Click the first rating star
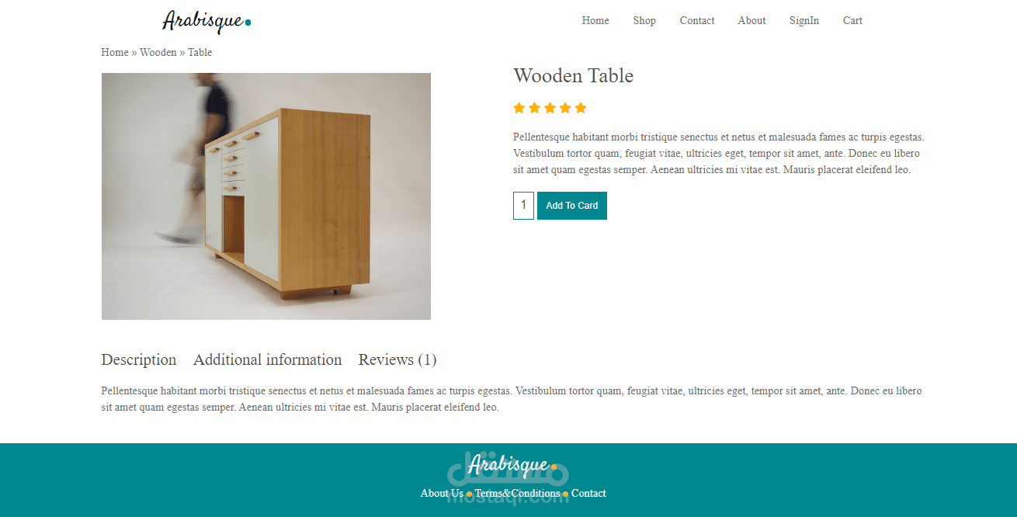This screenshot has height=517, width=1017. tap(519, 108)
